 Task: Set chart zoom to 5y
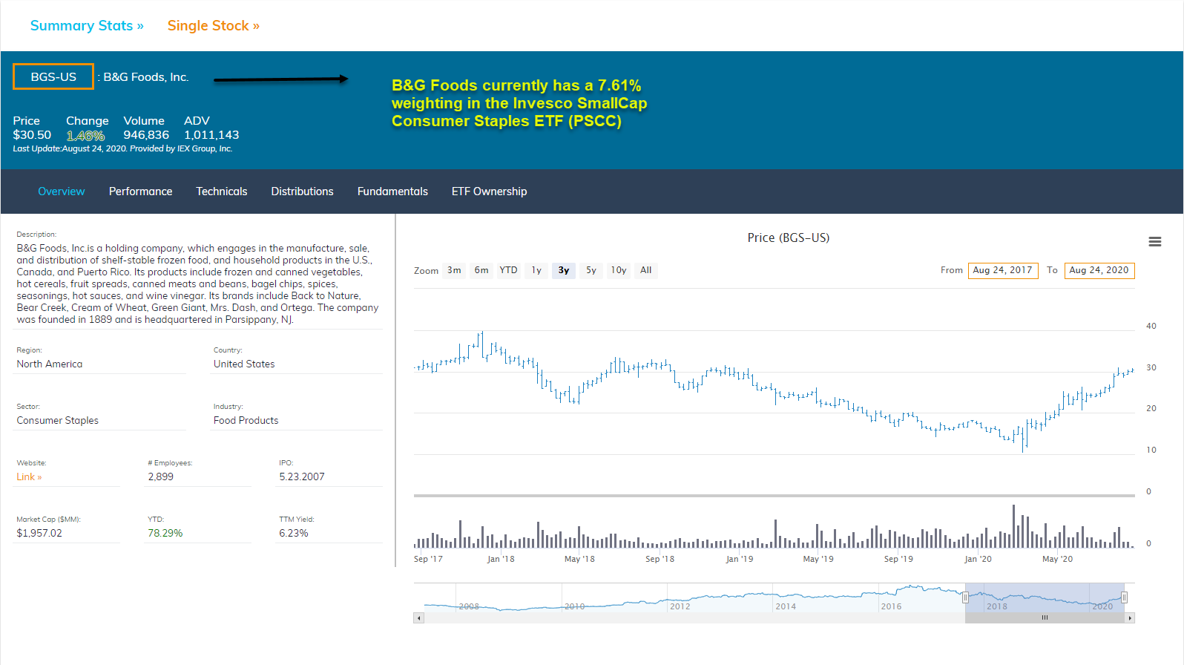tap(591, 270)
